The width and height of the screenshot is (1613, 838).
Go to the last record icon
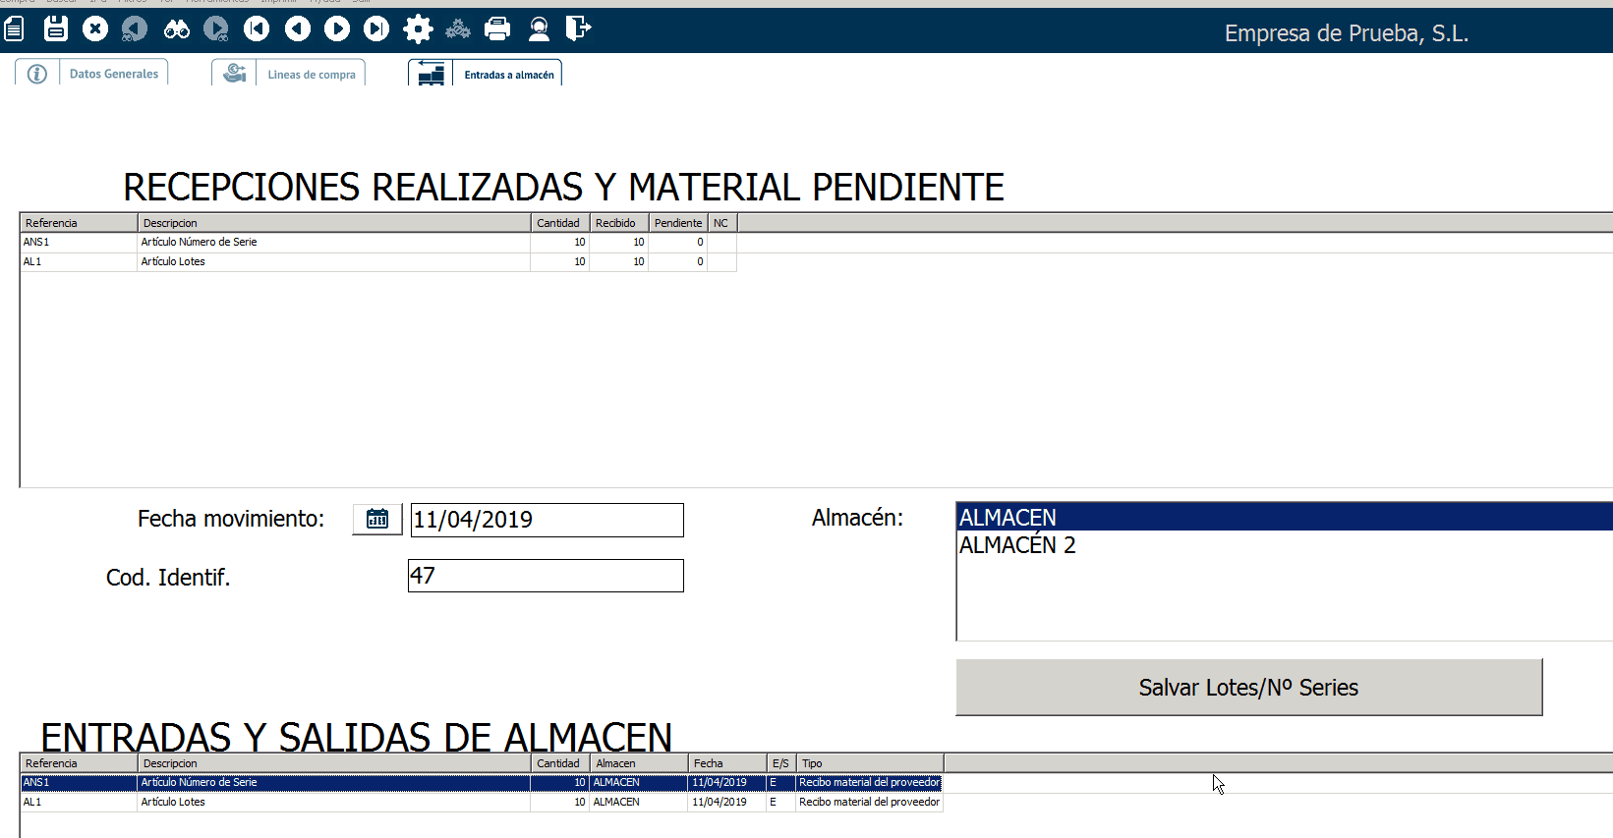(x=376, y=28)
